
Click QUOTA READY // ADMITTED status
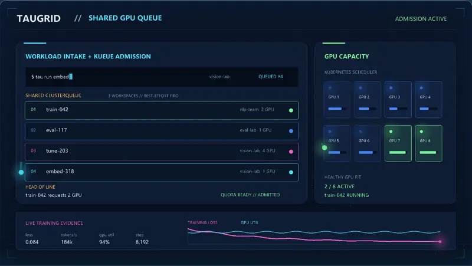click(x=250, y=195)
